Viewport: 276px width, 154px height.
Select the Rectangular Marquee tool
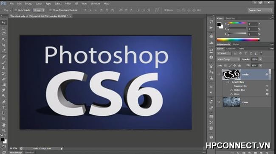[3, 28]
